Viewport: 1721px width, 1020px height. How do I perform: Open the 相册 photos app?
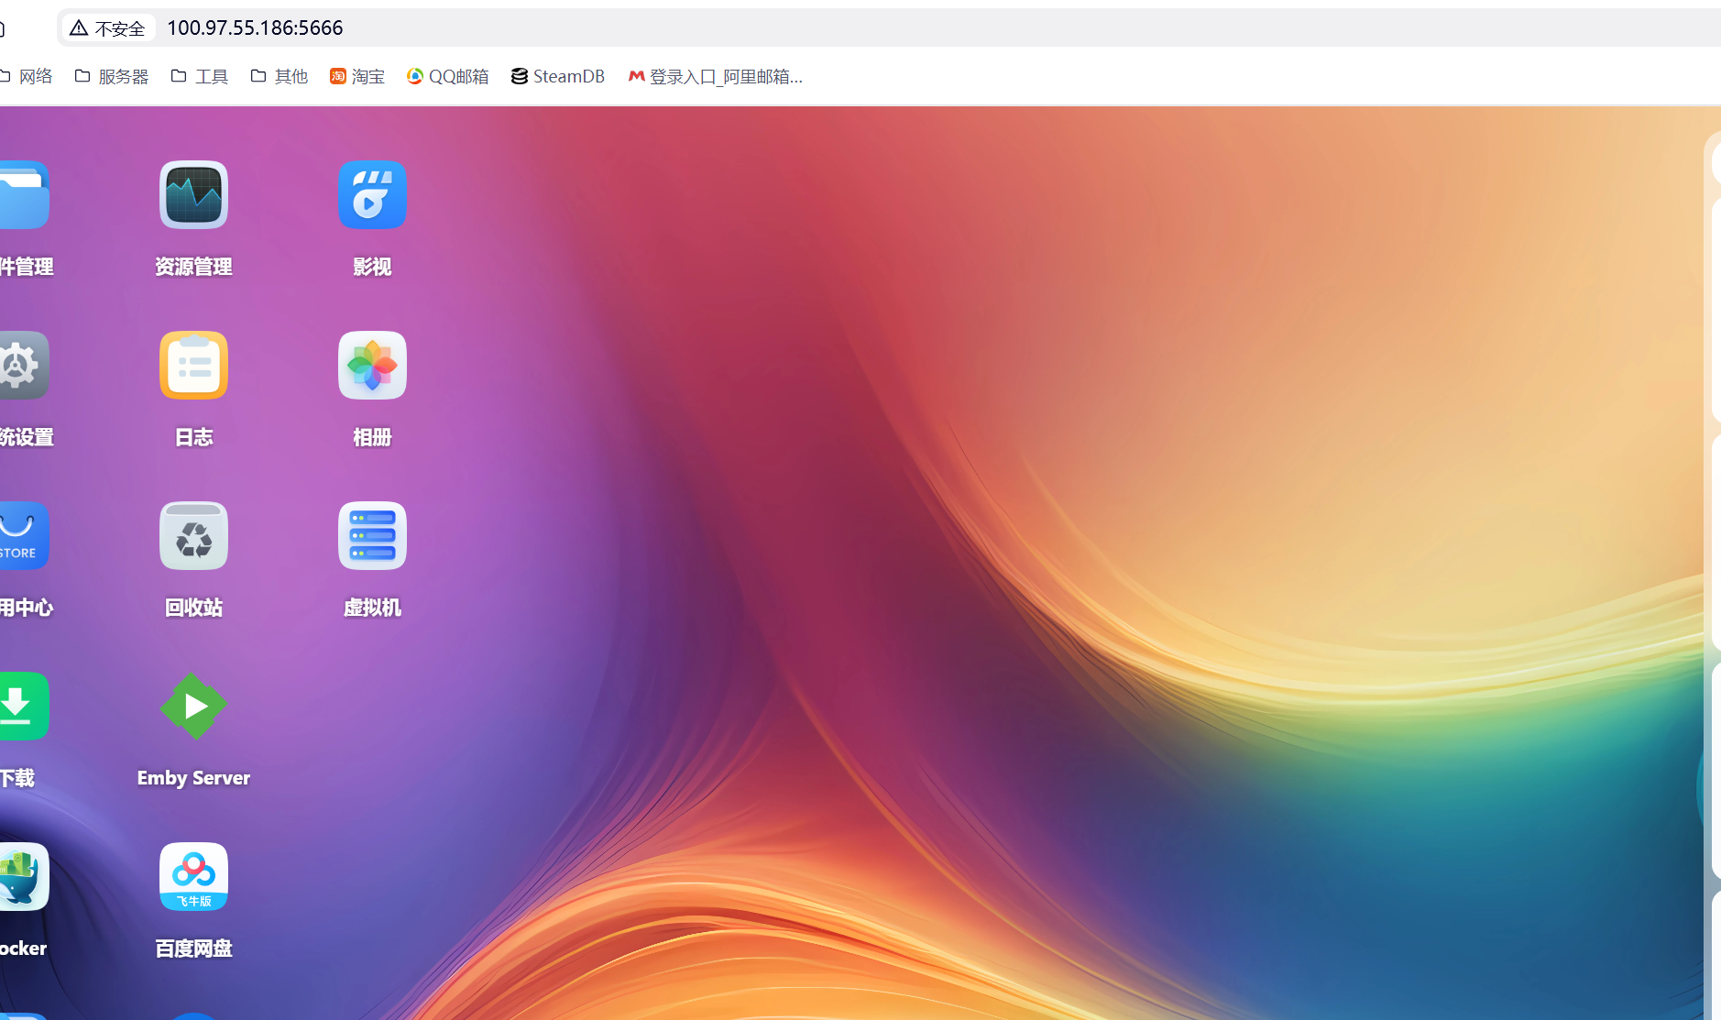pos(372,366)
